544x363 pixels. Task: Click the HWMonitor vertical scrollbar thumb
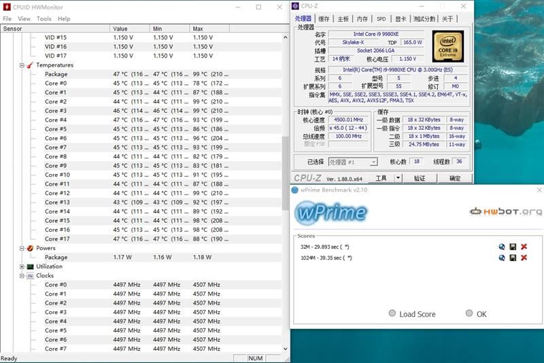click(x=285, y=173)
